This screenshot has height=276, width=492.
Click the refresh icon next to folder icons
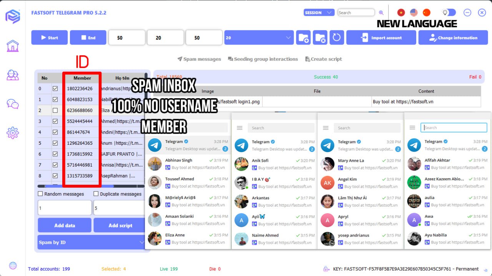tap(336, 37)
